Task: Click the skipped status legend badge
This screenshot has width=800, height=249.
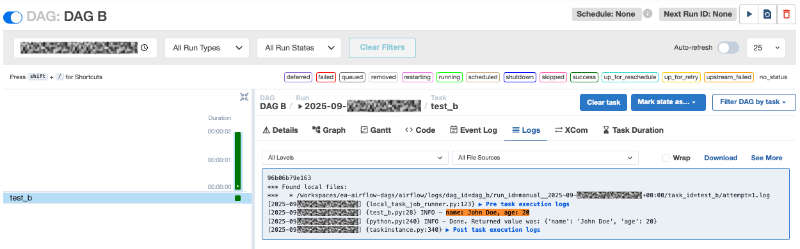Action: click(x=553, y=77)
